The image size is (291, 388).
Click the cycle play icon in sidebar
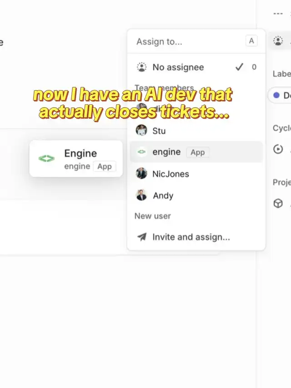pyautogui.click(x=278, y=149)
